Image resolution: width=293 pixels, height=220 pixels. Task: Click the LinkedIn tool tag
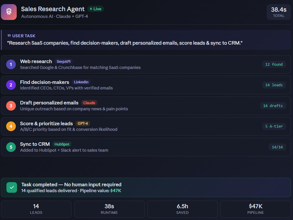click(81, 82)
